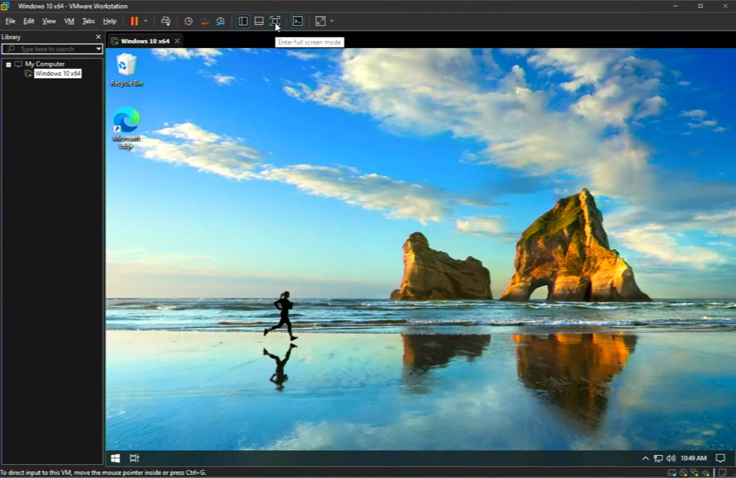Click the network adapter status icon
The height and width of the screenshot is (478, 736).
[x=695, y=473]
